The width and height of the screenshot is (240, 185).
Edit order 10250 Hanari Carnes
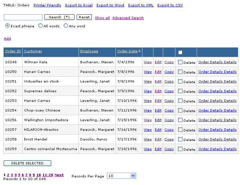click(x=158, y=72)
